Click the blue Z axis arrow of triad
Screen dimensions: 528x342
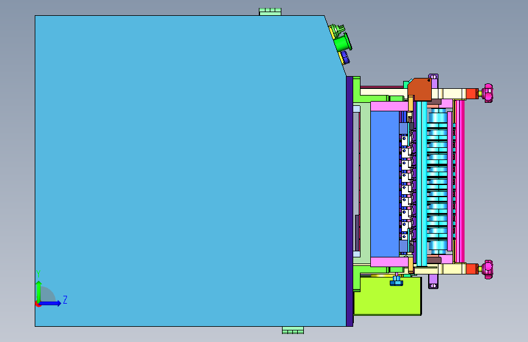click(x=50, y=303)
